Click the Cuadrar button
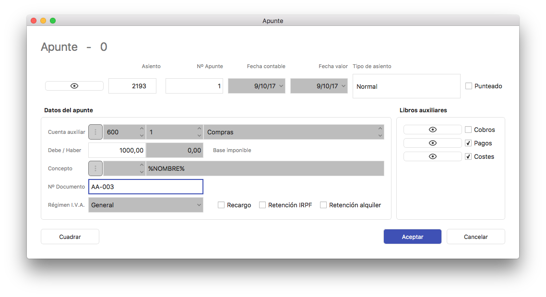Viewport: 546px width, 297px height. (70, 237)
